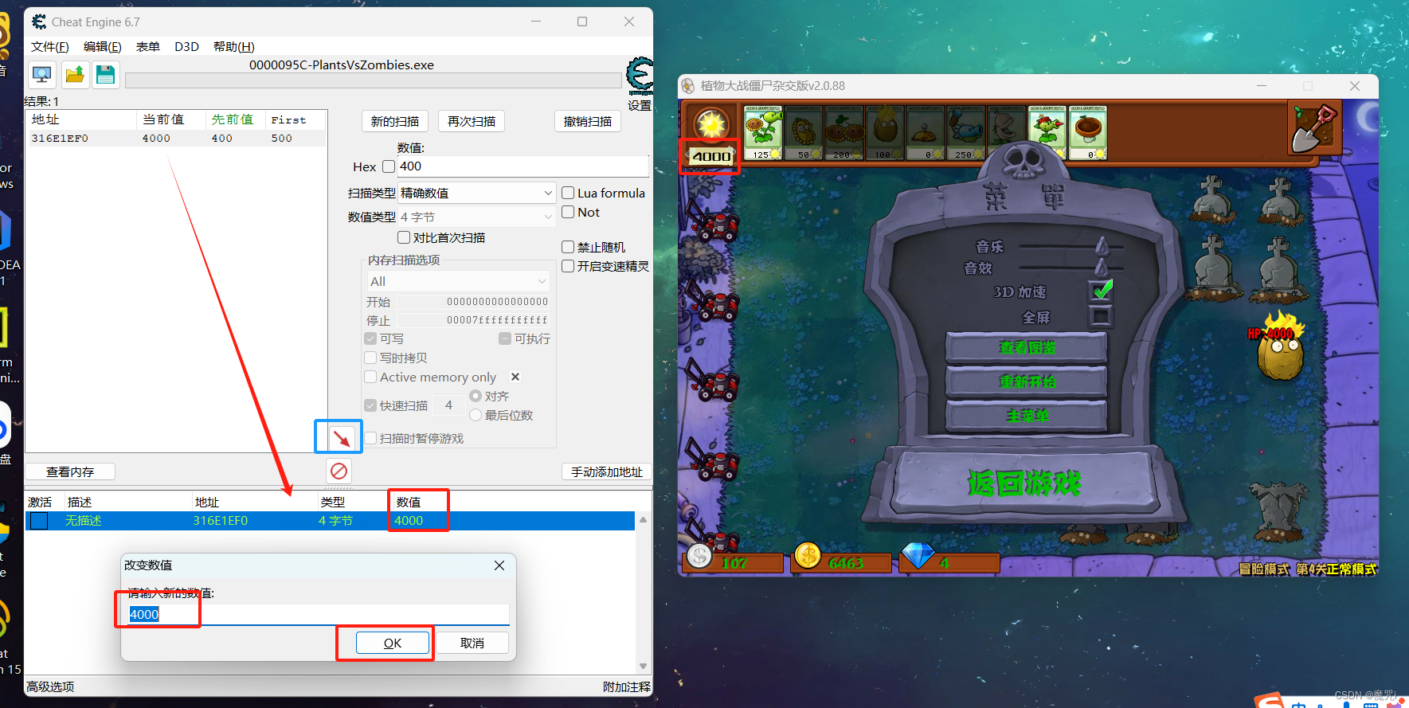
Task: Open the 编辑(E) menu
Action: point(103,47)
